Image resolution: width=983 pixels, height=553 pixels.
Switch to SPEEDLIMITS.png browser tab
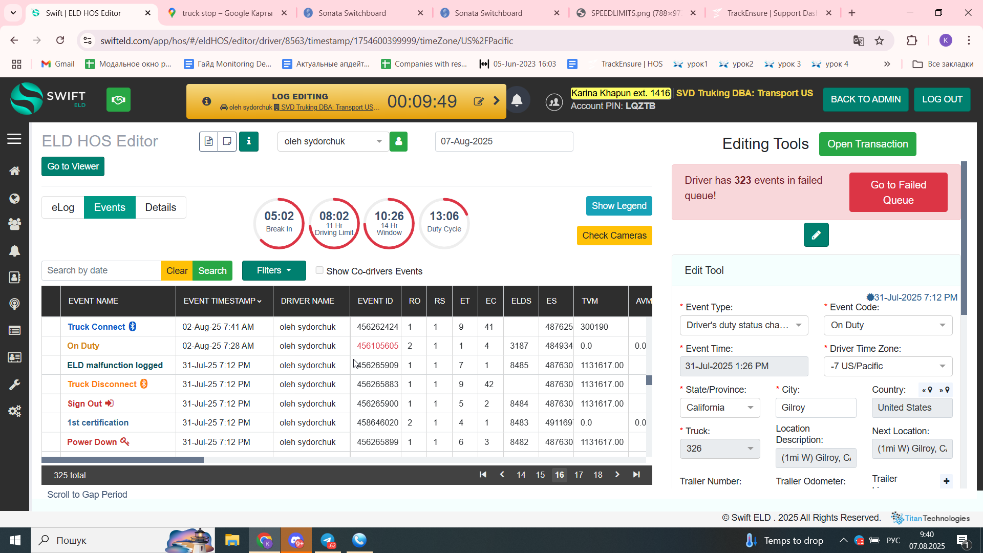(x=635, y=13)
